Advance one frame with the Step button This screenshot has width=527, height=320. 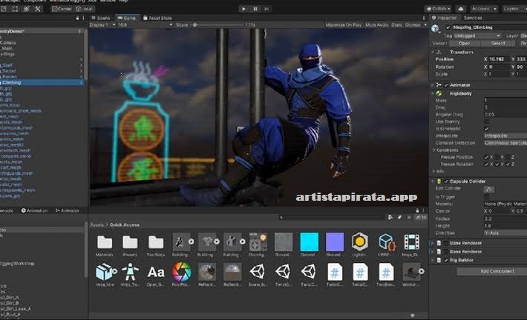pos(266,9)
